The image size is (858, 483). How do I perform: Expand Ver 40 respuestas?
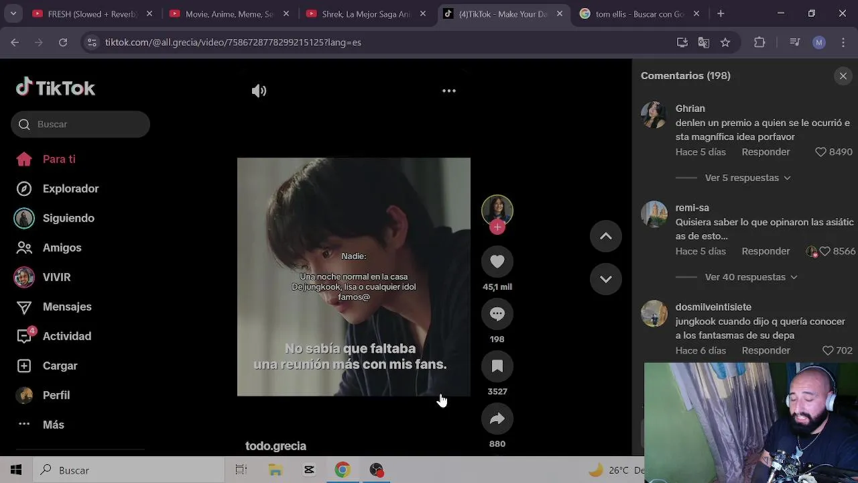751,277
